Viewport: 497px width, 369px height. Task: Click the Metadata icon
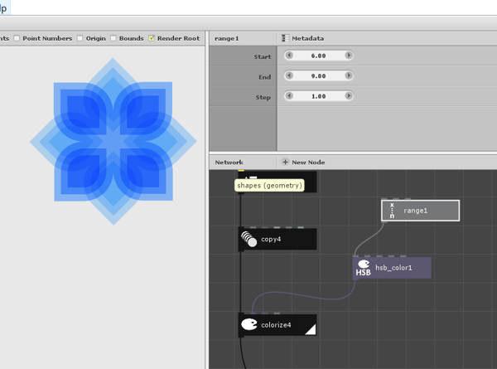[x=285, y=38]
